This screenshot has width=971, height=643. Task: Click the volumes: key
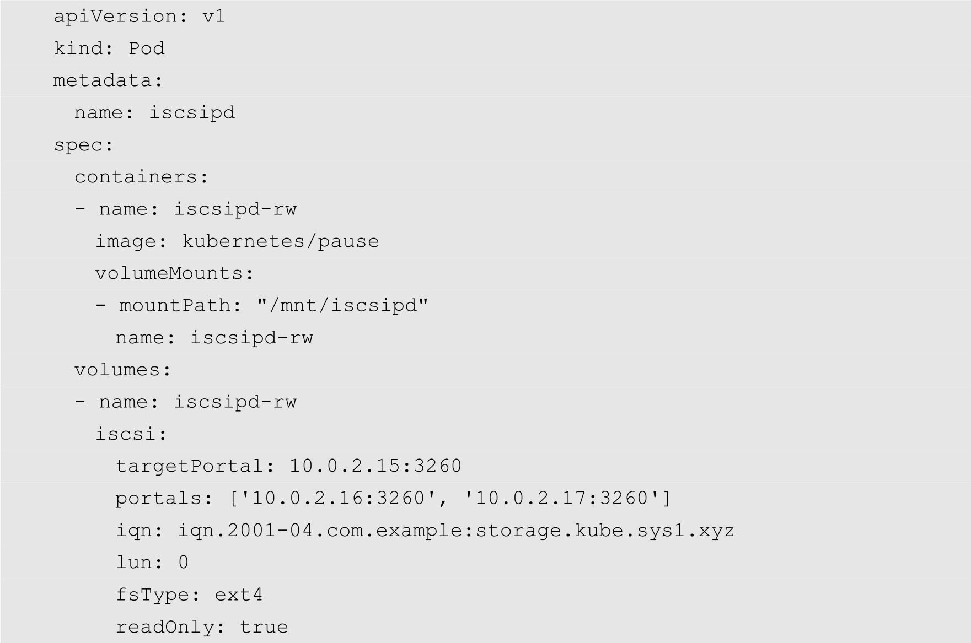[123, 370]
